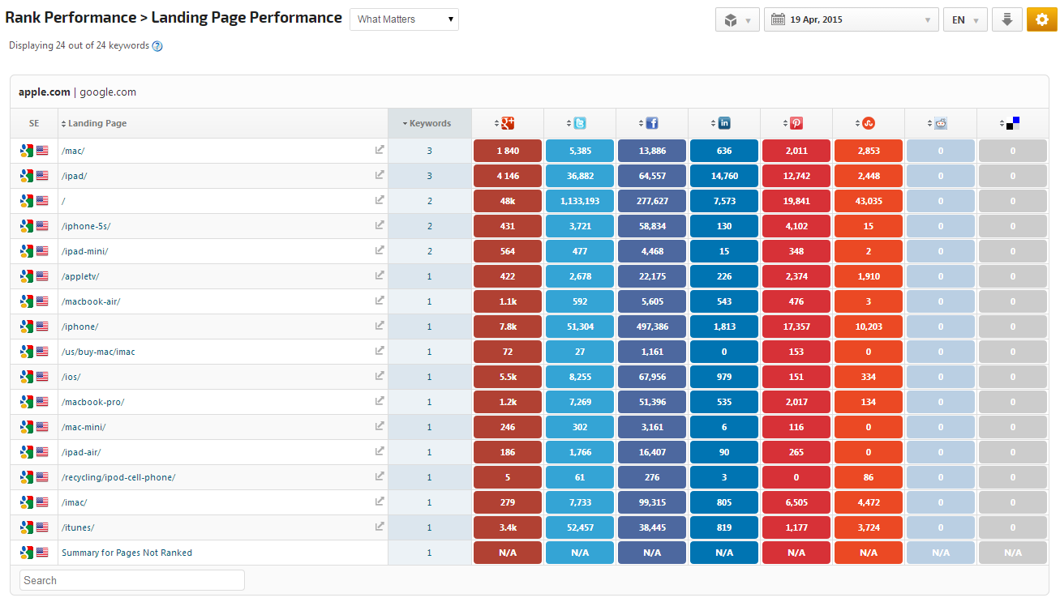Click help icon beside keywords count

pyautogui.click(x=157, y=46)
